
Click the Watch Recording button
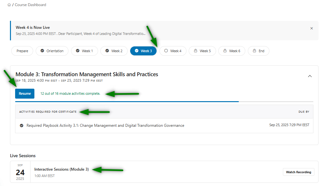(x=298, y=172)
